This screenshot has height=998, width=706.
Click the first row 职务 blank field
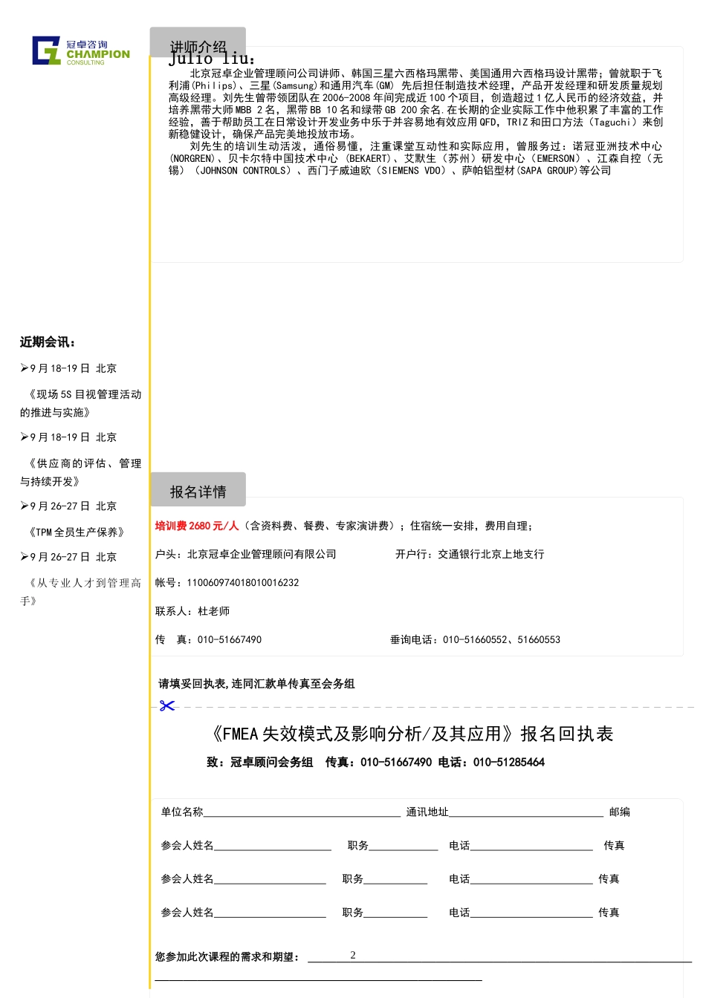pyautogui.click(x=404, y=845)
